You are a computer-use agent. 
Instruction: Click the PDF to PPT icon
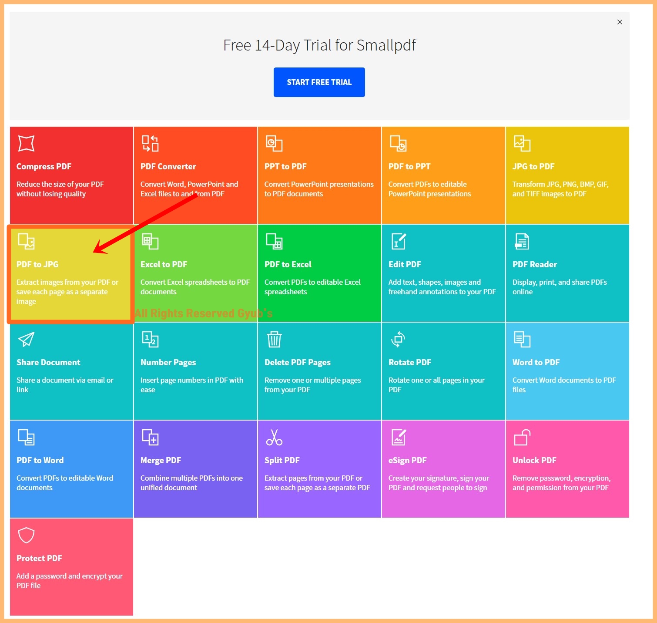pyautogui.click(x=398, y=143)
